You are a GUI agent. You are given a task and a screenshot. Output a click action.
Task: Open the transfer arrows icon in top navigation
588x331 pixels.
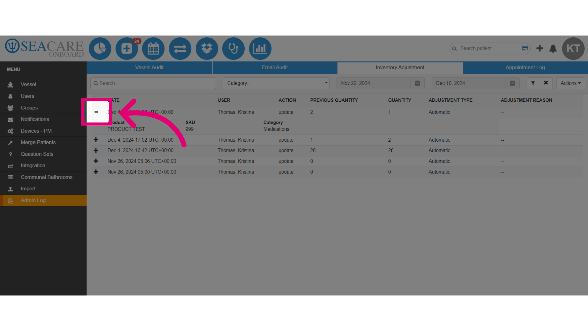180,48
